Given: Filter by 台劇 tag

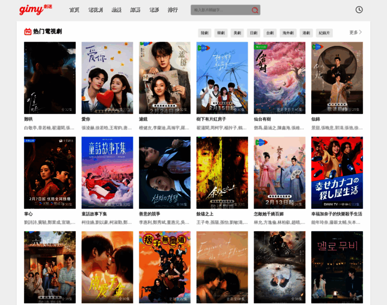Looking at the screenshot, I should click(270, 33).
